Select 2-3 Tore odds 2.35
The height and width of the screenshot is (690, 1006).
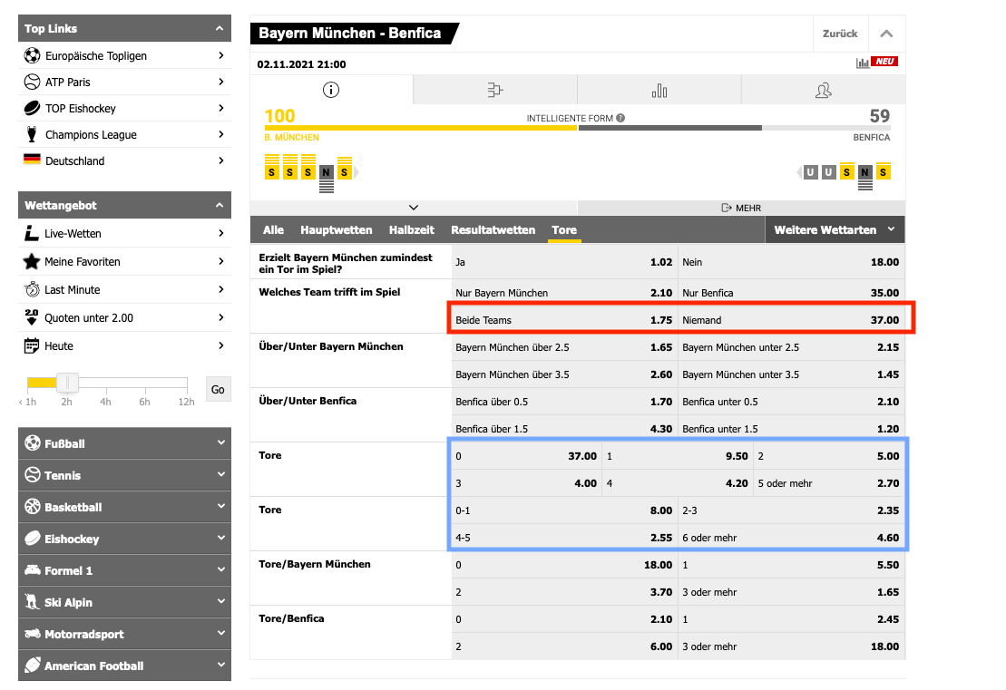pyautogui.click(x=791, y=511)
